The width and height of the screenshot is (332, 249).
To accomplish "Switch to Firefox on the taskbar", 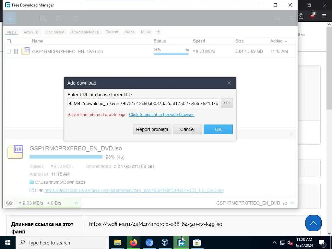I will tap(133, 243).
